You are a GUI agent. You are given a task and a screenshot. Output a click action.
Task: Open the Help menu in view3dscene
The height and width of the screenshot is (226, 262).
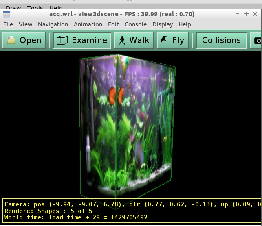coord(185,24)
